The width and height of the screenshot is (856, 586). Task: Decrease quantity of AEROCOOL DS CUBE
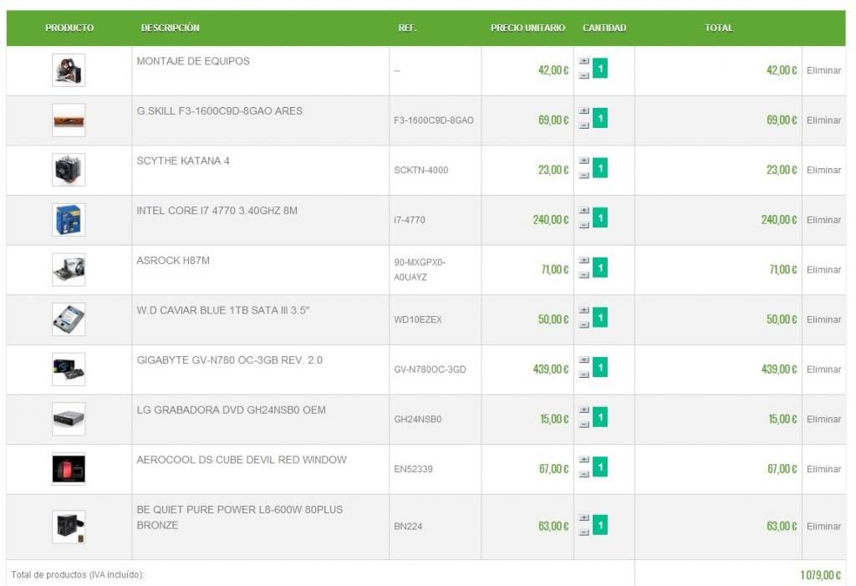[584, 474]
